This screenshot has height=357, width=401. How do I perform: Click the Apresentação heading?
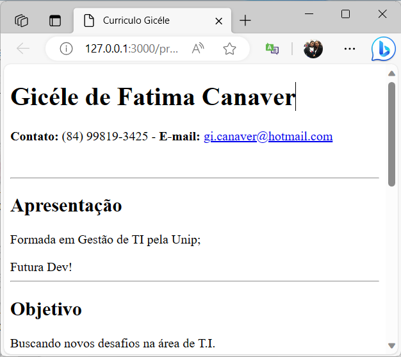[x=66, y=206]
